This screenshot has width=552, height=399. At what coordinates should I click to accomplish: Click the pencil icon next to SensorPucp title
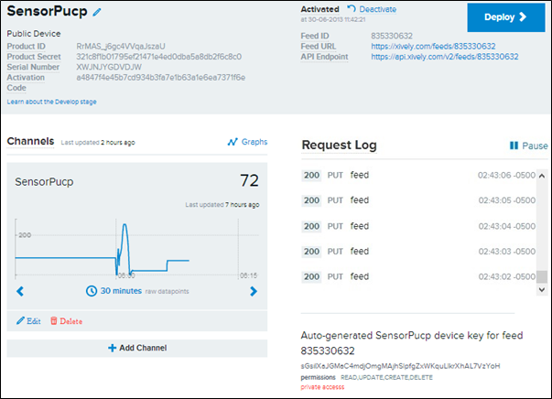[x=97, y=12]
